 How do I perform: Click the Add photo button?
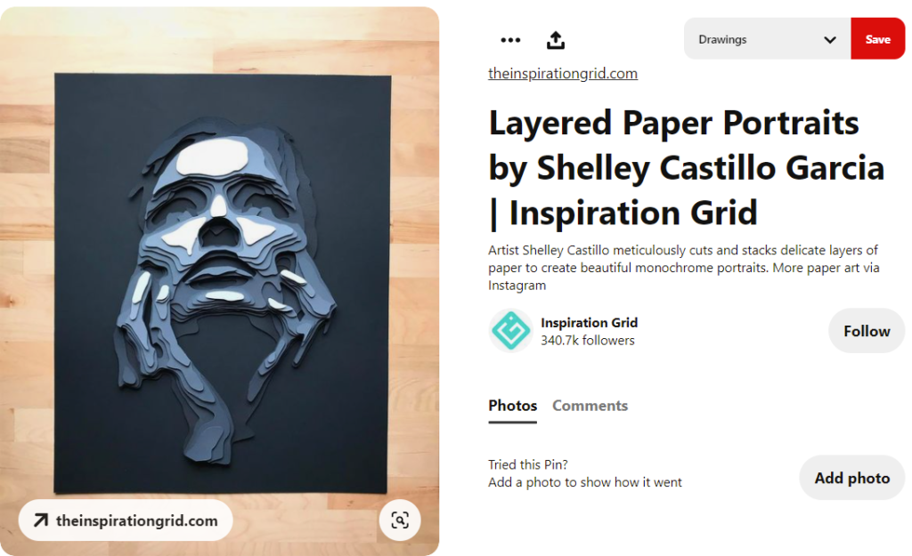click(x=852, y=478)
